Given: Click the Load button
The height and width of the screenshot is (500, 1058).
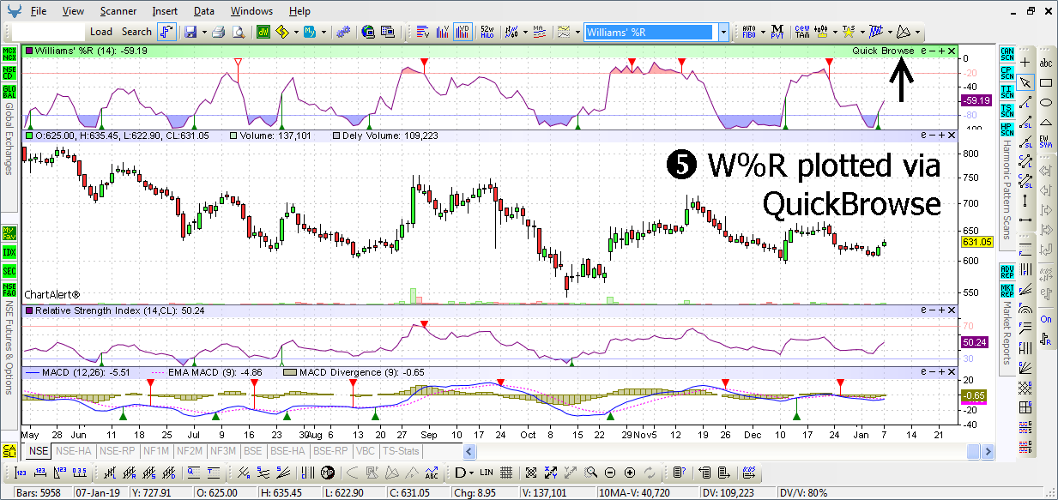Looking at the screenshot, I should click(101, 32).
